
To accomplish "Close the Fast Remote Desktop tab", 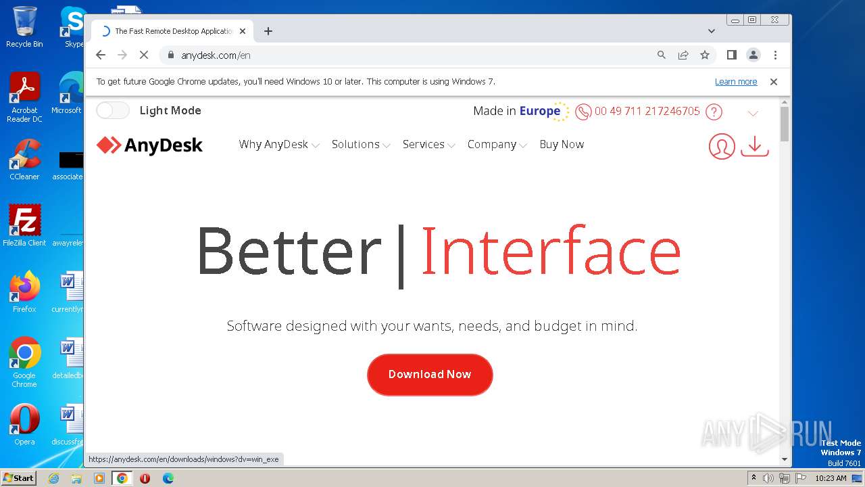I will tap(243, 31).
